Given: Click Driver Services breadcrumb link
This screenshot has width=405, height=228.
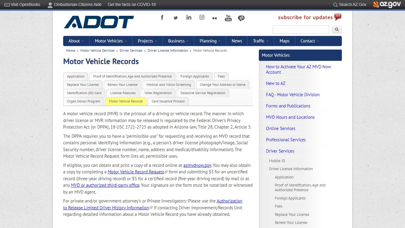Looking at the screenshot, I should click(x=131, y=50).
